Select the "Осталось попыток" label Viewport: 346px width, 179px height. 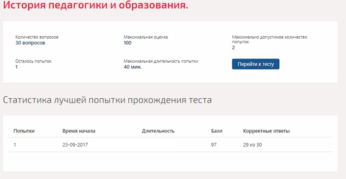tap(33, 61)
